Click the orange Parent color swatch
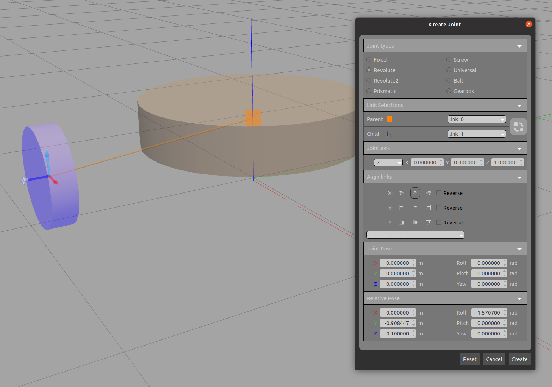Viewport: 552px width, 387px height. point(389,119)
